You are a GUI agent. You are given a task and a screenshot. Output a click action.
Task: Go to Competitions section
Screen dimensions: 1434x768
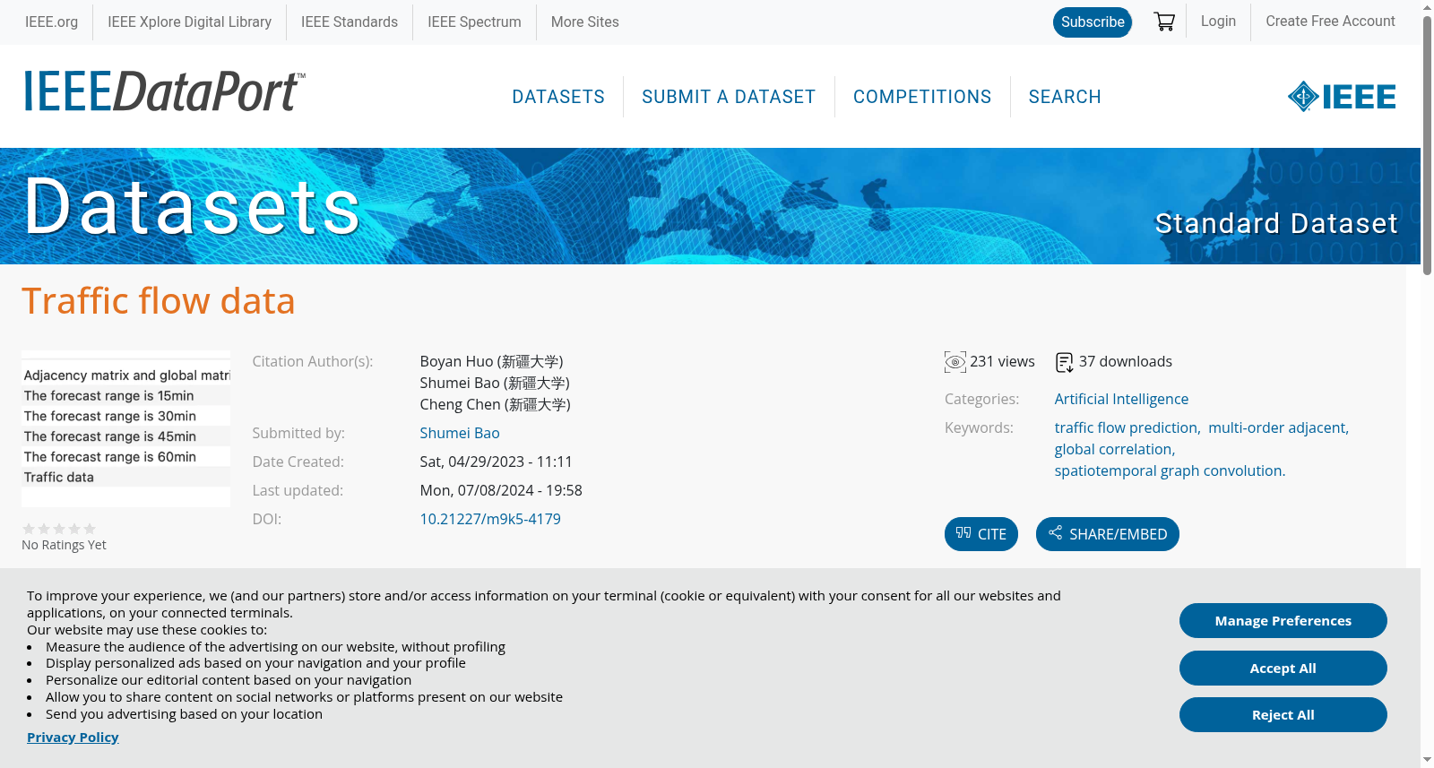tap(922, 97)
